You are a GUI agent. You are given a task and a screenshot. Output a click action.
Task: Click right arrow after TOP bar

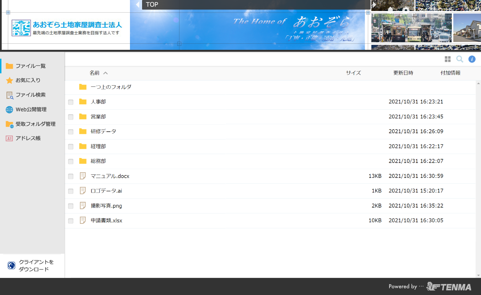(374, 5)
